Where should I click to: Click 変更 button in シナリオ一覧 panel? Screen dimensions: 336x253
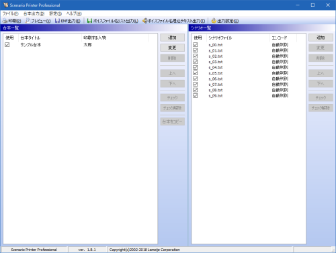321,48
